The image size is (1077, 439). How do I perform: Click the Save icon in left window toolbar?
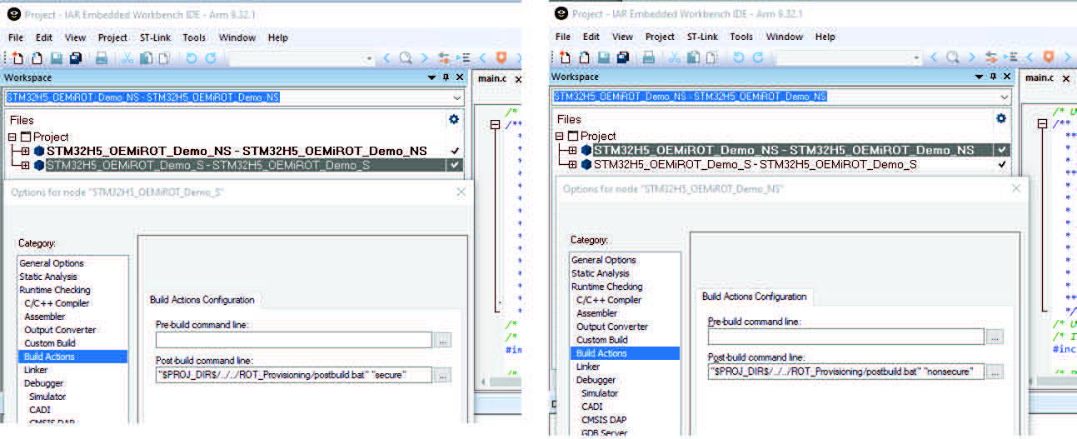click(x=57, y=58)
